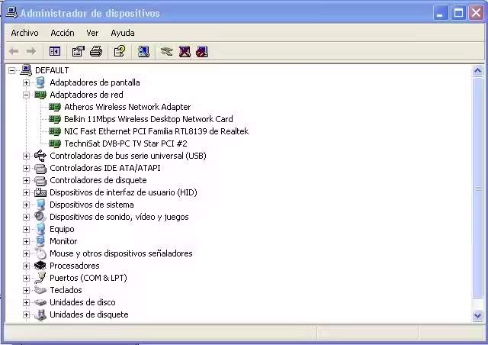Click the Forward arrow toolbar icon
The image size is (488, 345).
tap(31, 51)
